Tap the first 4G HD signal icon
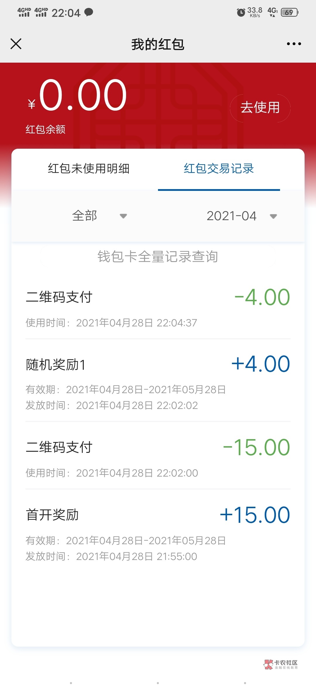 coord(24,12)
